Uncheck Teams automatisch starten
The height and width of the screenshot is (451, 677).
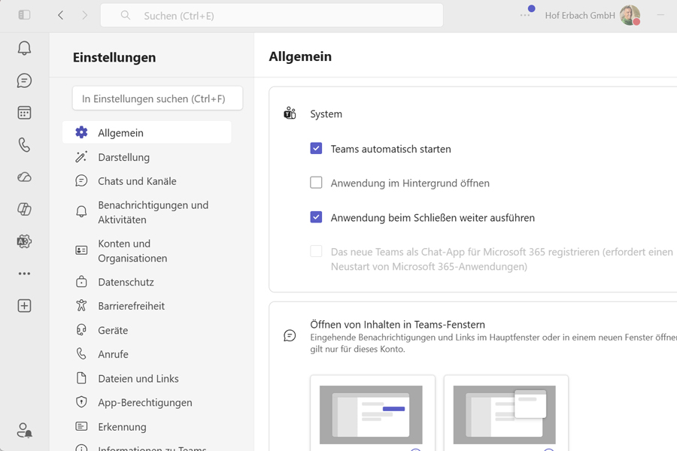(x=316, y=149)
